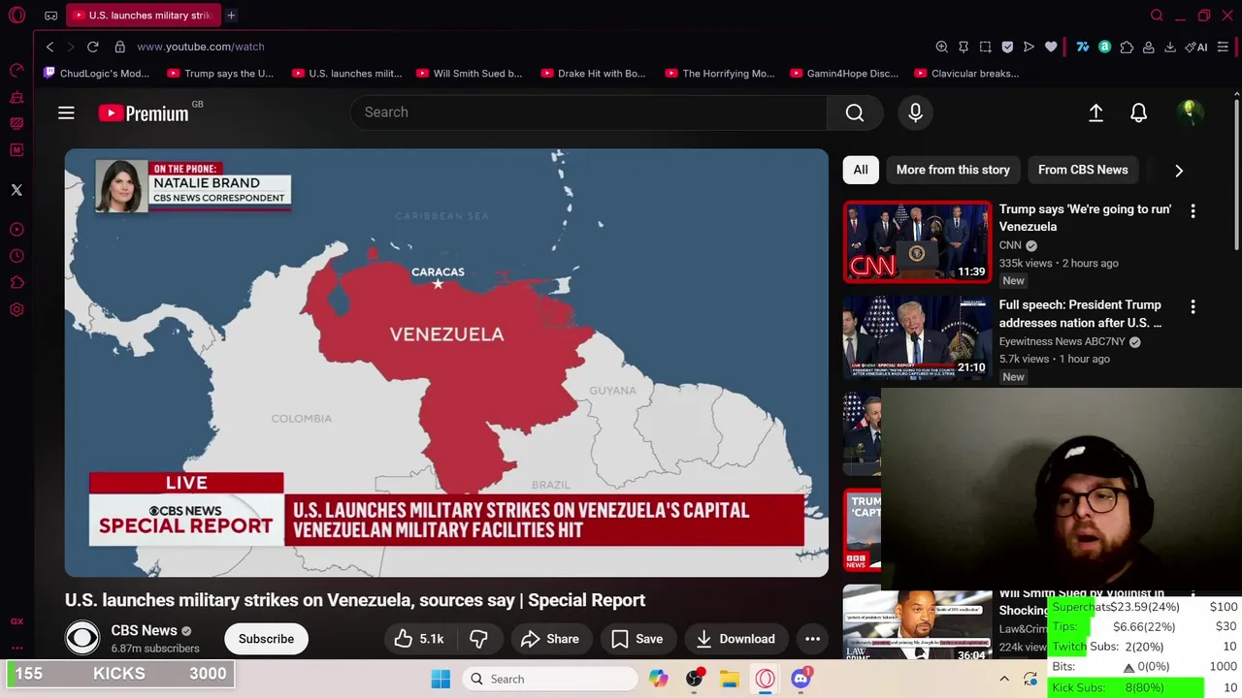
Task: Open Clavicular breaks... bookmark
Action: click(967, 74)
